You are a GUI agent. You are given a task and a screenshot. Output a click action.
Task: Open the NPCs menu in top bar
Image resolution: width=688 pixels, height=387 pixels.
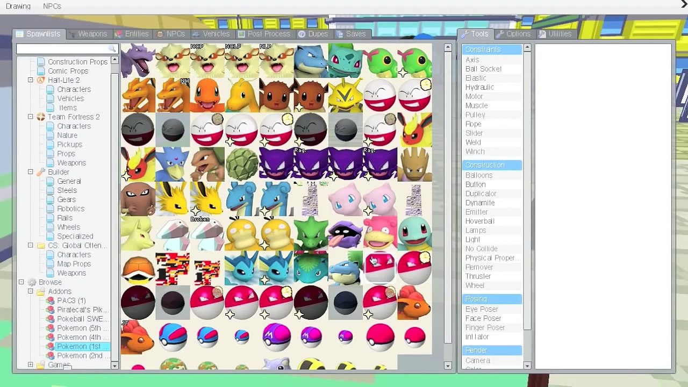click(x=52, y=6)
